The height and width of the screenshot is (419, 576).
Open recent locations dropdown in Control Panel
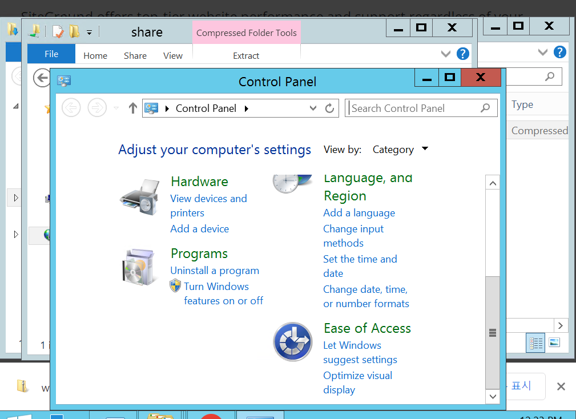point(116,108)
